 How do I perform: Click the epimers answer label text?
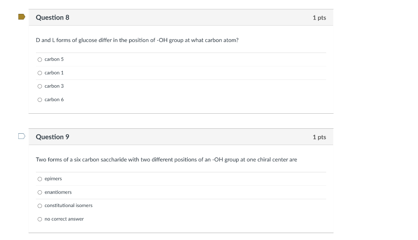click(x=53, y=178)
